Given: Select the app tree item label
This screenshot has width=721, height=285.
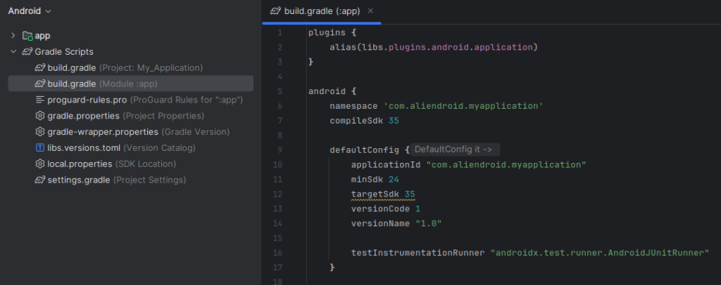Looking at the screenshot, I should tap(43, 36).
